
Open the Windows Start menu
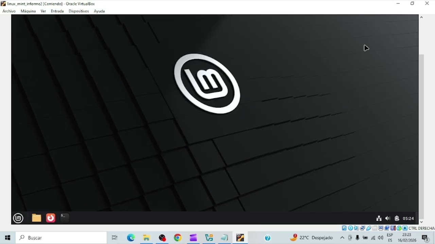7,238
